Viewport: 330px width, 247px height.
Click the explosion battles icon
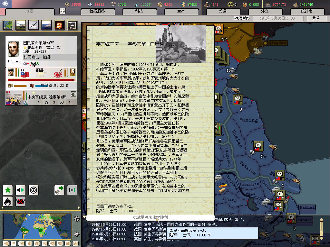[59, 25]
